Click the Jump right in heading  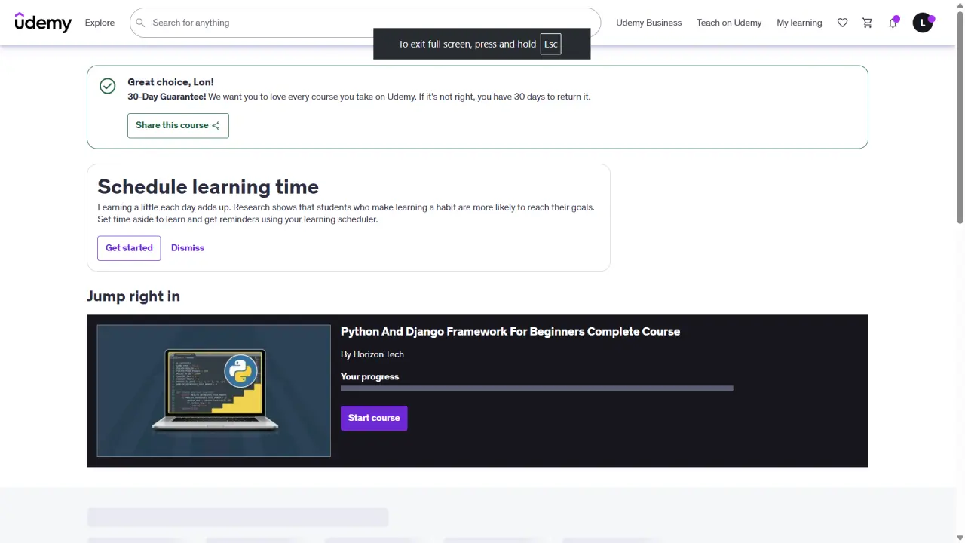click(x=133, y=296)
